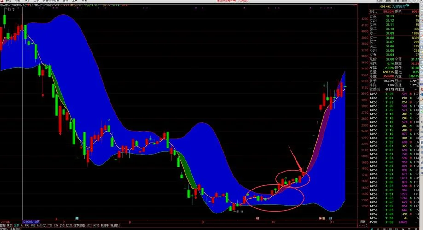Select the VOL indicator tab
Image resolution: width=423 pixels, height=230 pixels.
pyautogui.click(x=33, y=225)
